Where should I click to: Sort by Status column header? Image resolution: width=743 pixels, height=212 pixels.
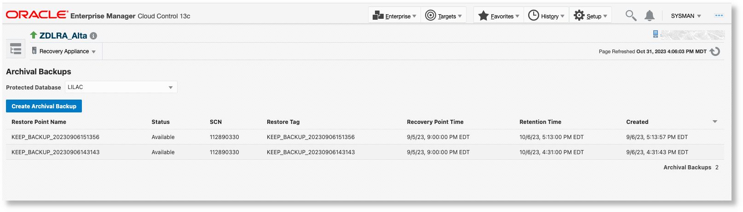(x=161, y=122)
